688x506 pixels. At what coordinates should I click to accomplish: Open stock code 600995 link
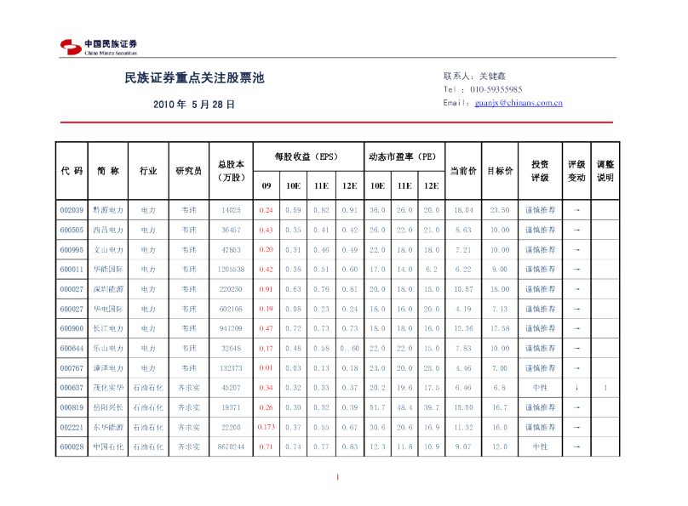(72, 250)
